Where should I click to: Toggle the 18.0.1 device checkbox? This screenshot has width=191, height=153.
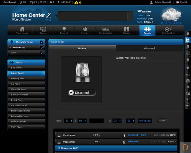[x=42, y=53]
